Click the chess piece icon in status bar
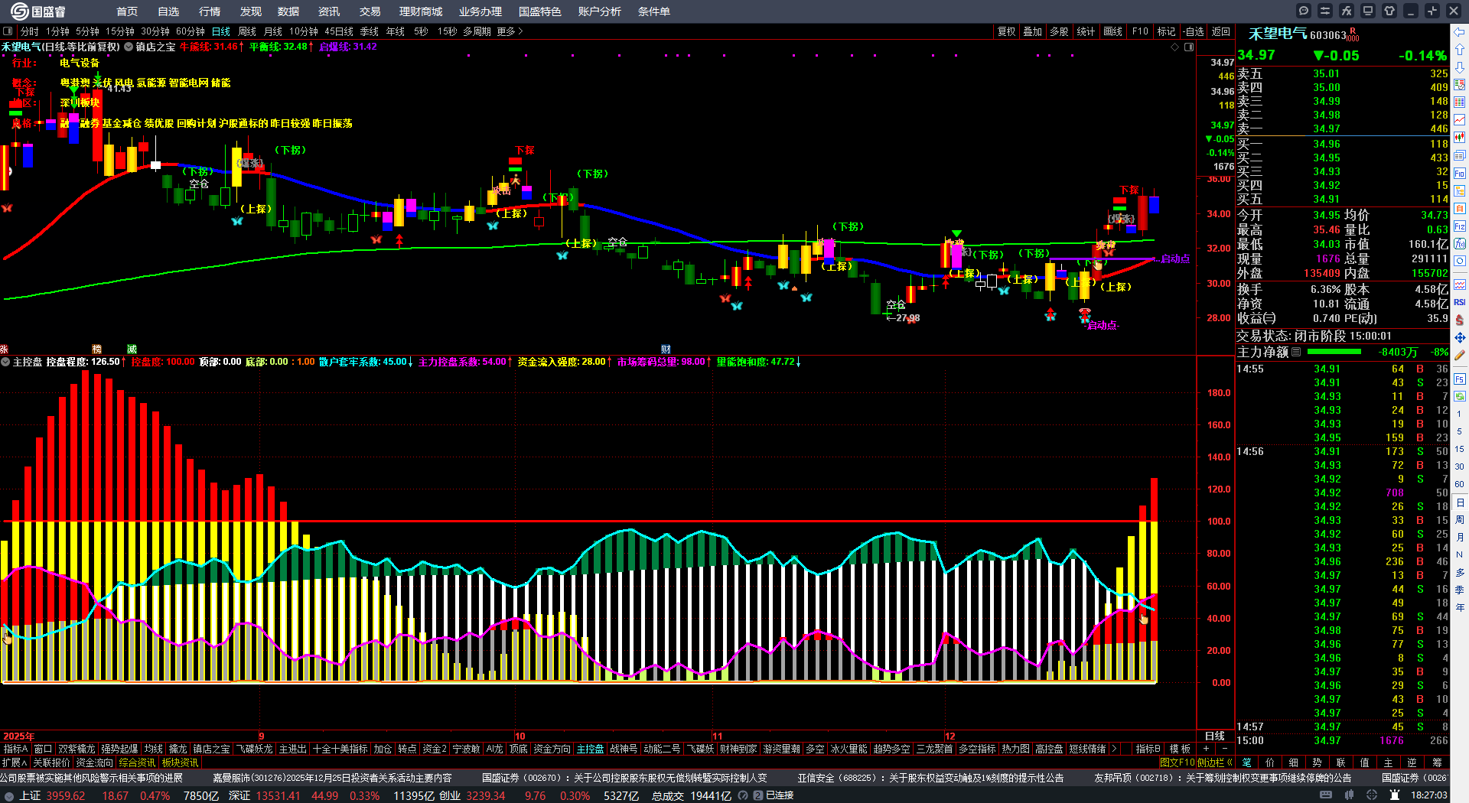The width and height of the screenshot is (1469, 803). [1393, 795]
